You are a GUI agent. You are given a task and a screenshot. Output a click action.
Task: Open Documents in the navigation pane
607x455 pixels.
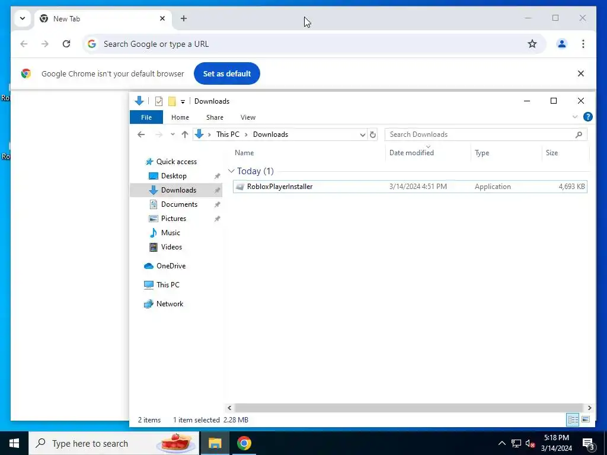[x=179, y=204]
